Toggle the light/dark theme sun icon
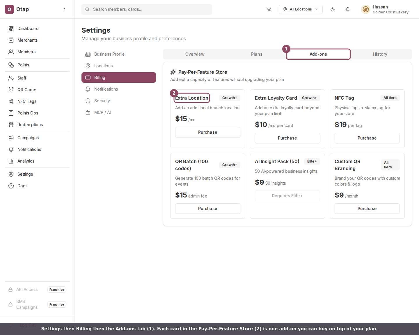Viewport: 419px width, 335px height. coord(333,9)
